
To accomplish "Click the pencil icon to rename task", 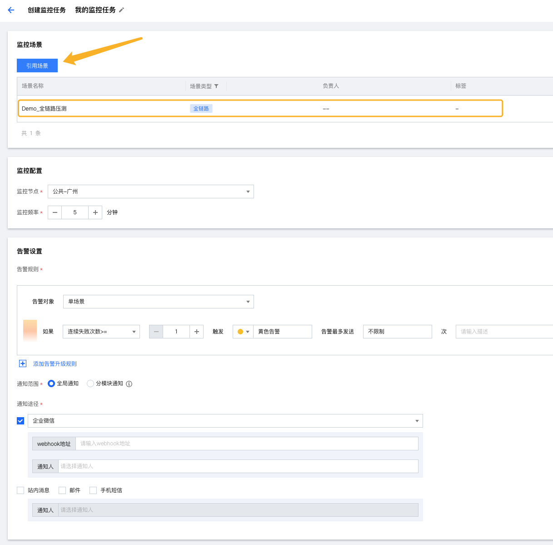I will [121, 10].
